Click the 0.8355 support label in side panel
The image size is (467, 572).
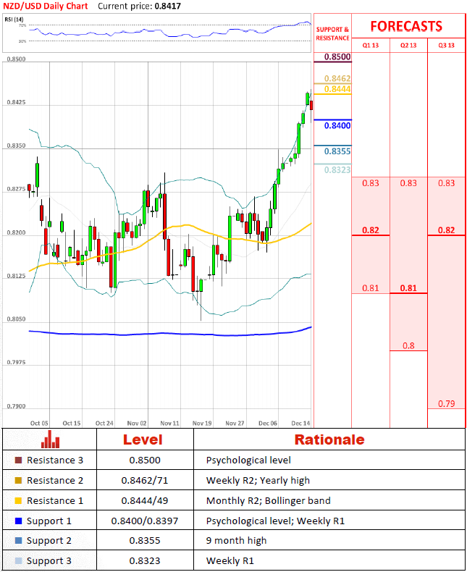pos(337,151)
